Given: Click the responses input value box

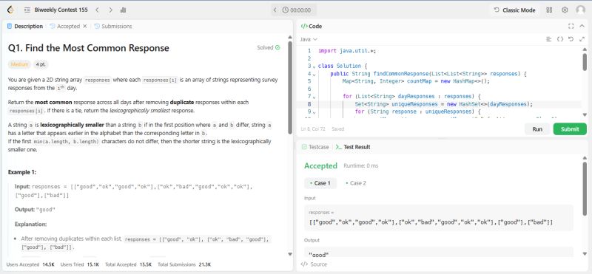Looking at the screenshot, I should point(438,218).
